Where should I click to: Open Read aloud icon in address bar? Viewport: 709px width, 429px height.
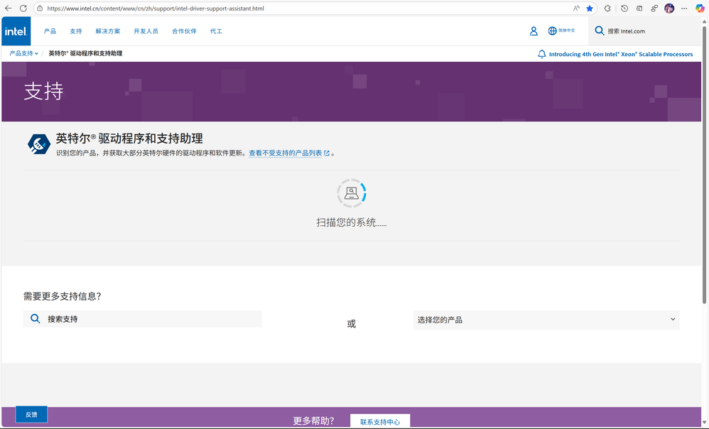576,8
